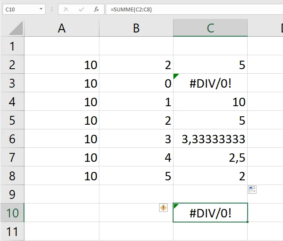Image resolution: width=283 pixels, height=241 pixels.
Task: Select cell C6 containing 3,33333333
Action: pyautogui.click(x=210, y=139)
